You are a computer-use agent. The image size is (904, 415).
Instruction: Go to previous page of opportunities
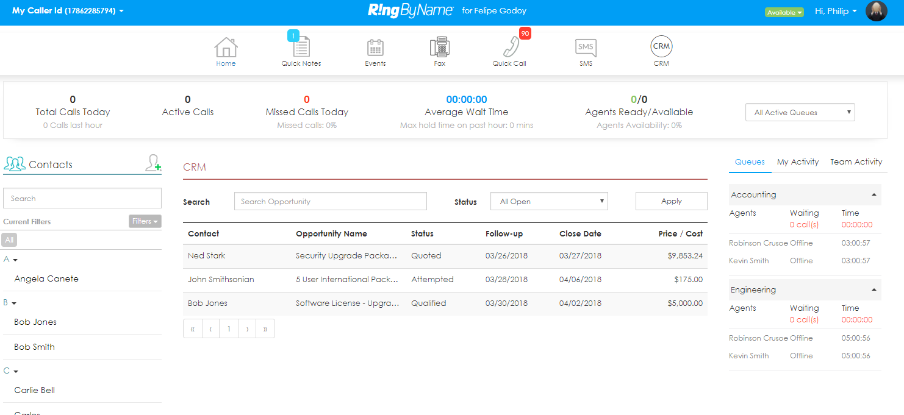coord(210,328)
